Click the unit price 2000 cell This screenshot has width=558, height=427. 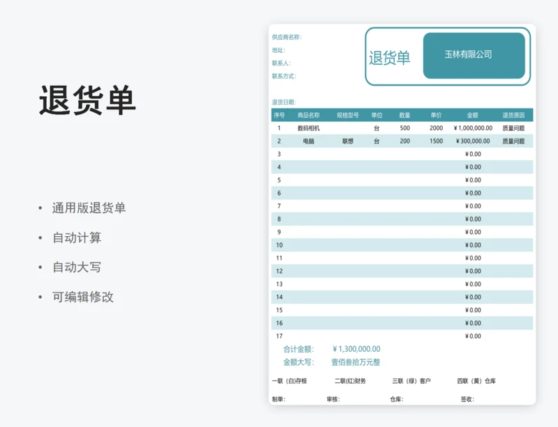[x=436, y=128]
